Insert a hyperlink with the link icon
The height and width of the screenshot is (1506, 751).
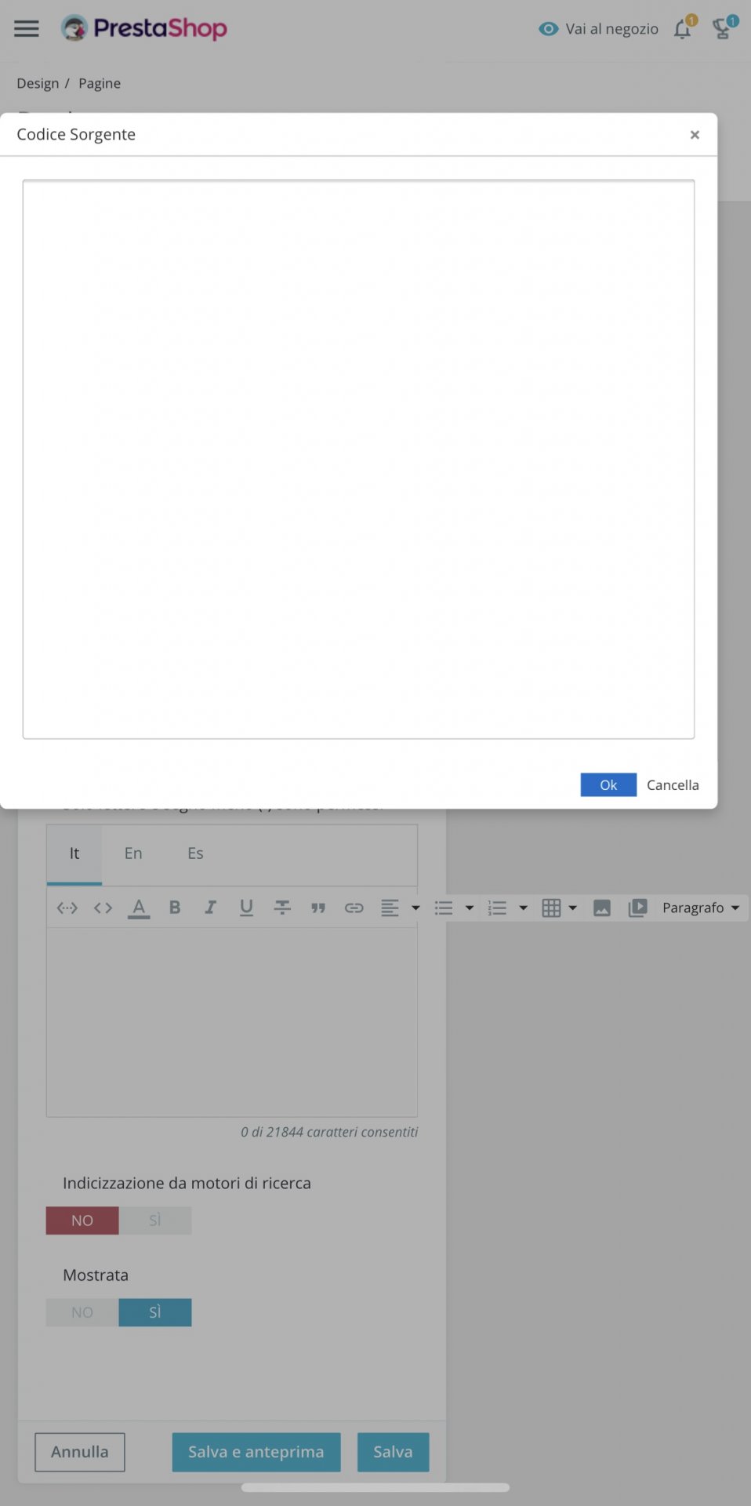coord(354,908)
